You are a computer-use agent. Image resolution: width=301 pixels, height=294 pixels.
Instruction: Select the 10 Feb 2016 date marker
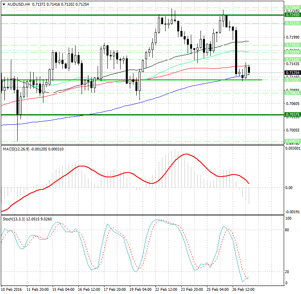coord(11,289)
